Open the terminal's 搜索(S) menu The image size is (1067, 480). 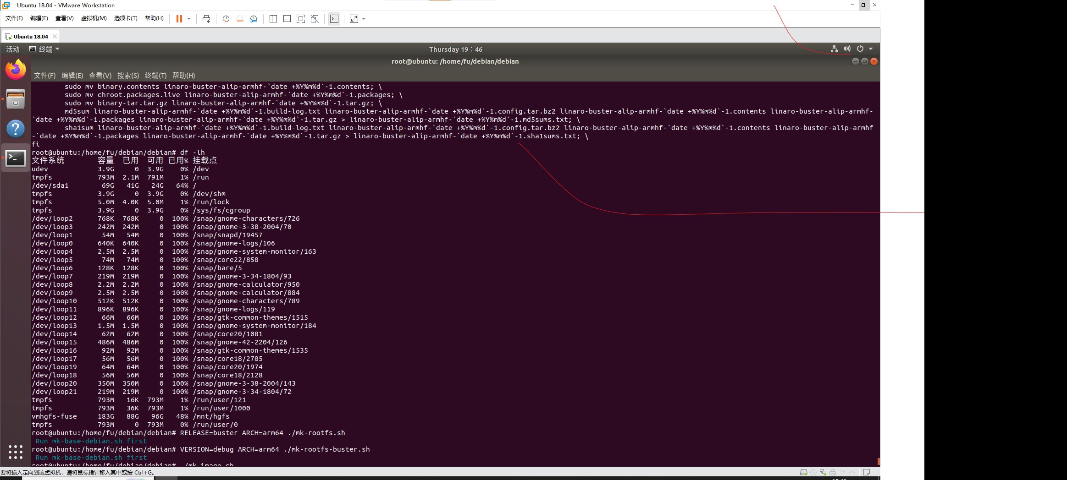[128, 76]
